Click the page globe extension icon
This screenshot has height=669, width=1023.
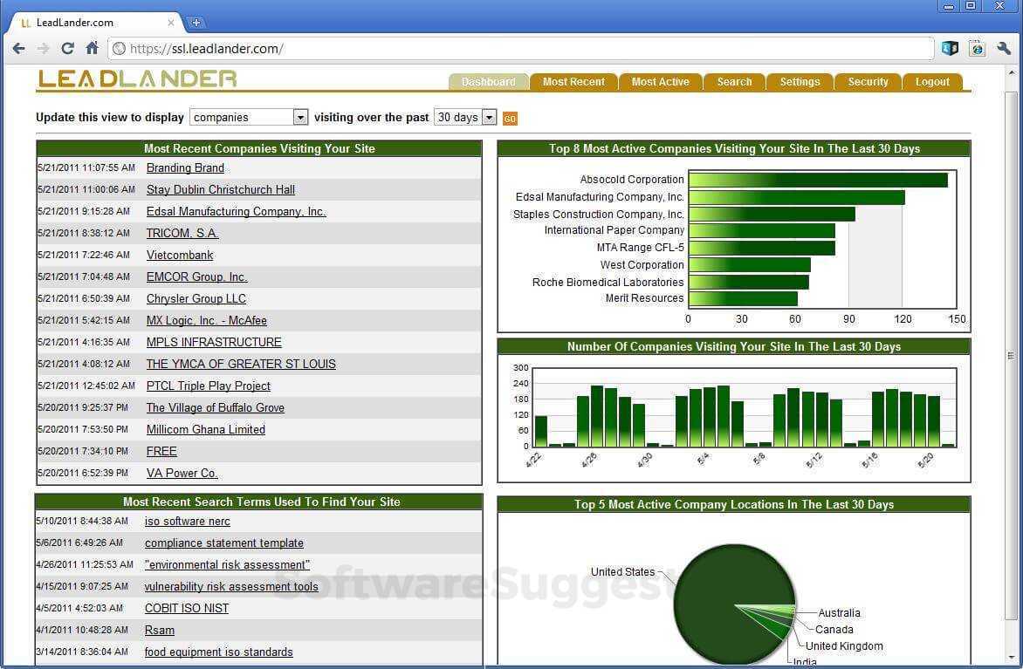(977, 48)
